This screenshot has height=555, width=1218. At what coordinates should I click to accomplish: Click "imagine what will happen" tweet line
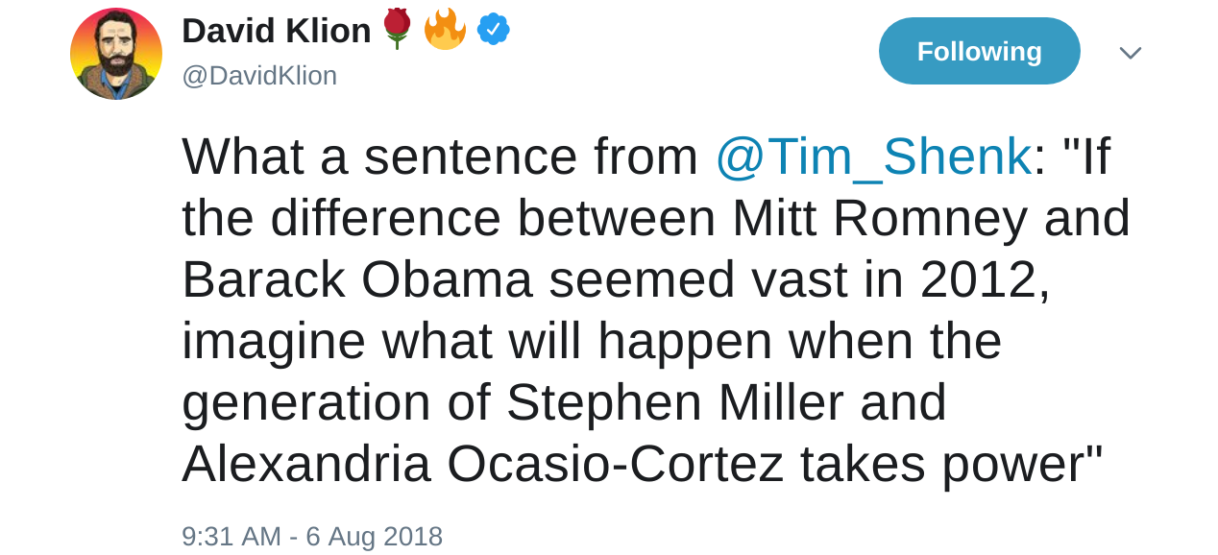point(476,341)
